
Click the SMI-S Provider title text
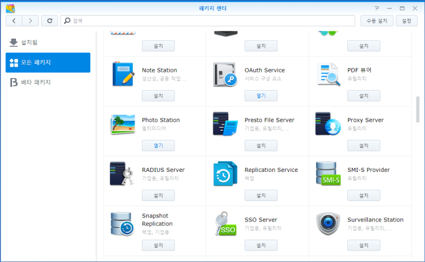point(368,170)
